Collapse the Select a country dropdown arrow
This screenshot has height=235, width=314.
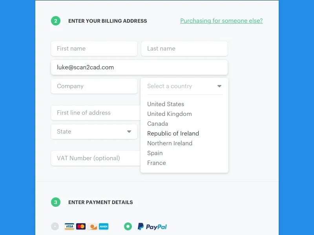(x=219, y=86)
